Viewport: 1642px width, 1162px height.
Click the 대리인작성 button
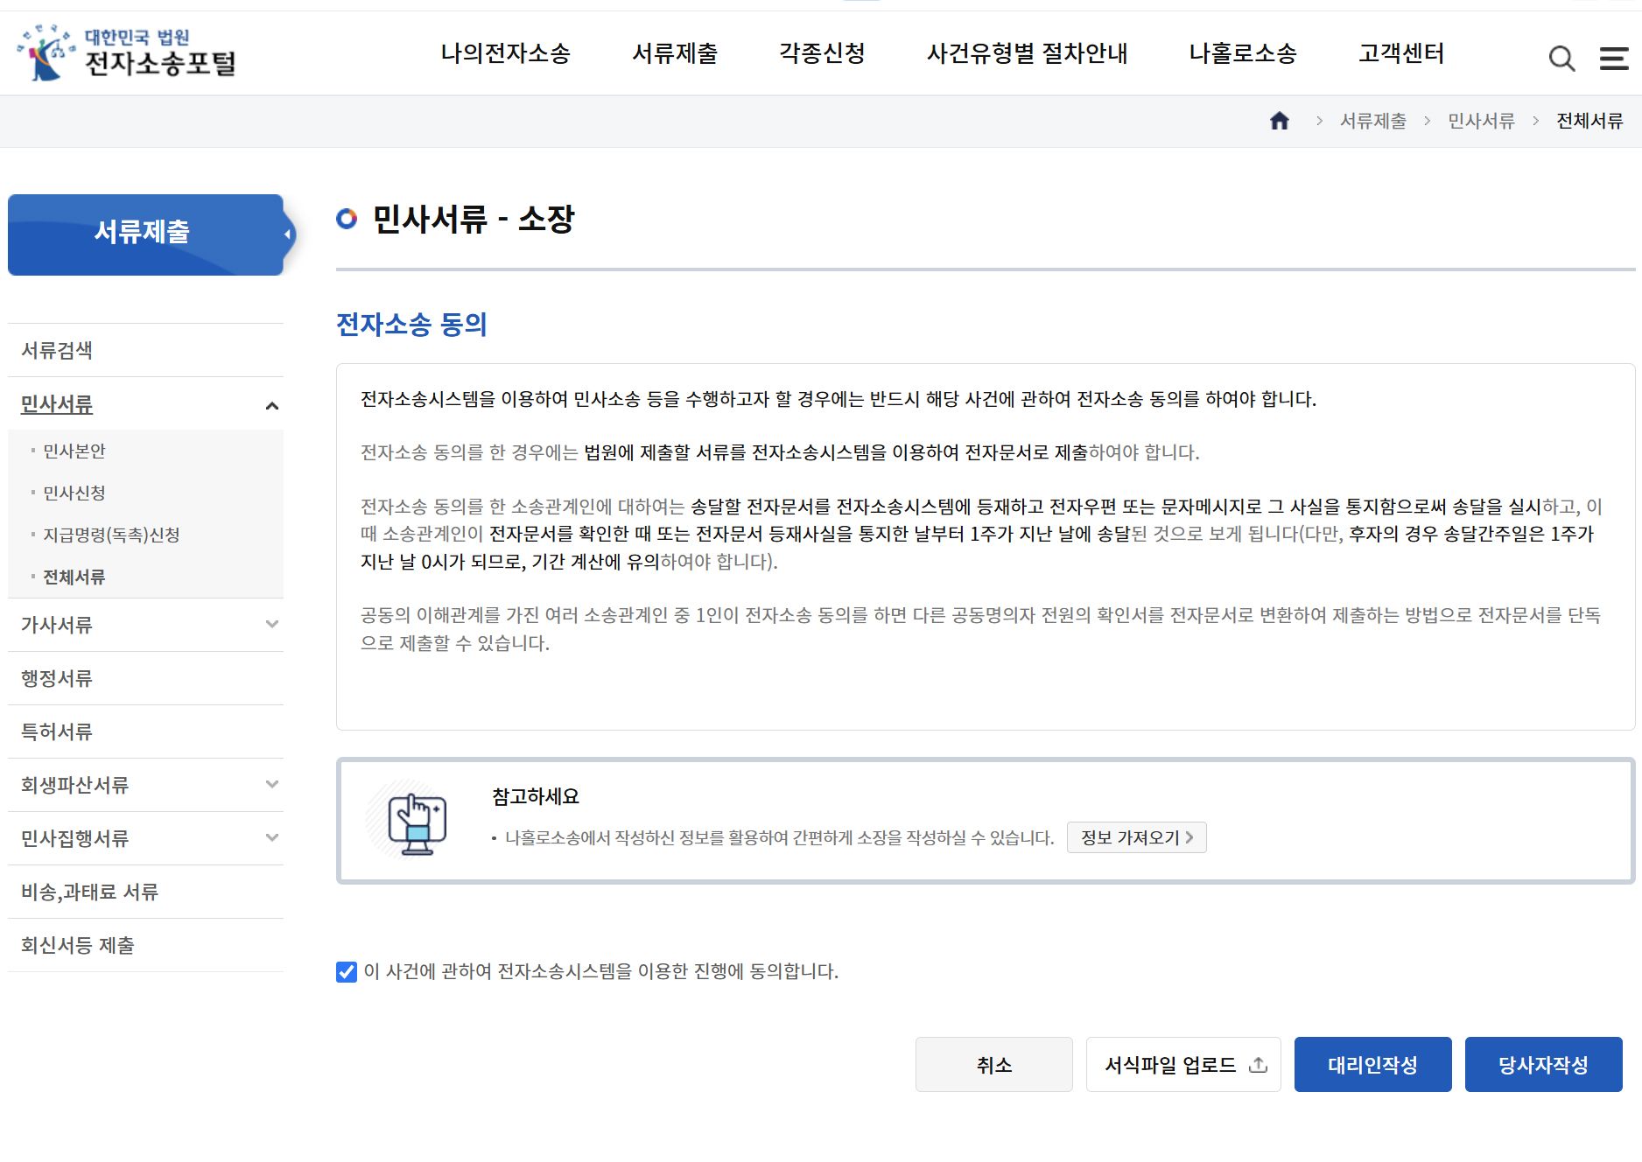[x=1372, y=1065]
